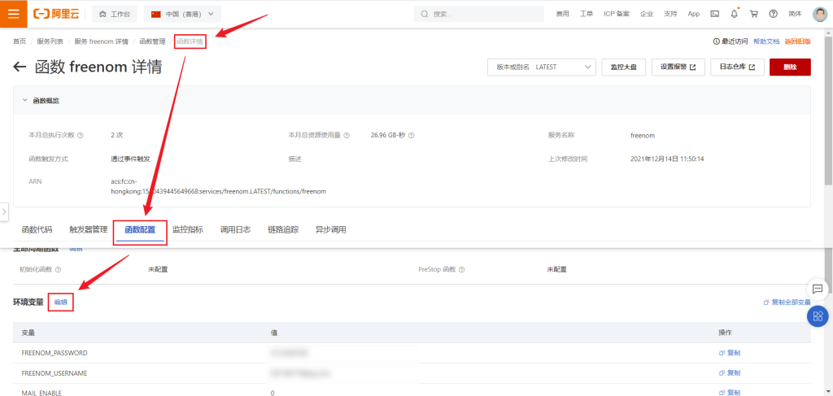
Task: Open the blue quick tools floating icon
Action: click(x=818, y=316)
